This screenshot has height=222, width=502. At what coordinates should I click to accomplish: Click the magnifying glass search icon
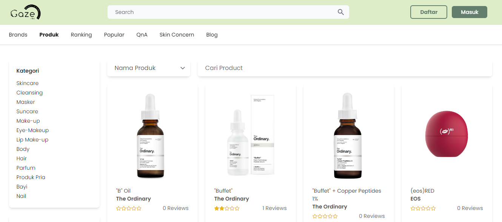click(341, 12)
